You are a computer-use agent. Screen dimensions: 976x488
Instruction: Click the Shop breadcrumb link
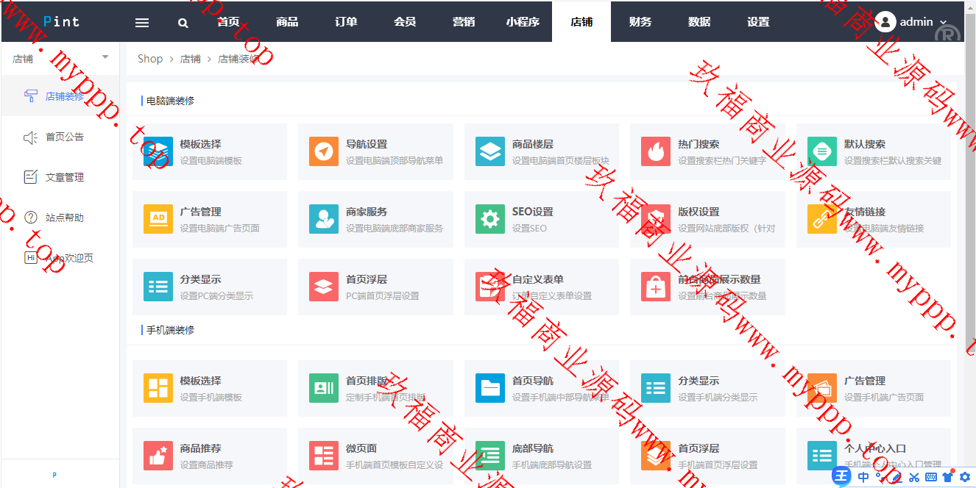tap(150, 59)
